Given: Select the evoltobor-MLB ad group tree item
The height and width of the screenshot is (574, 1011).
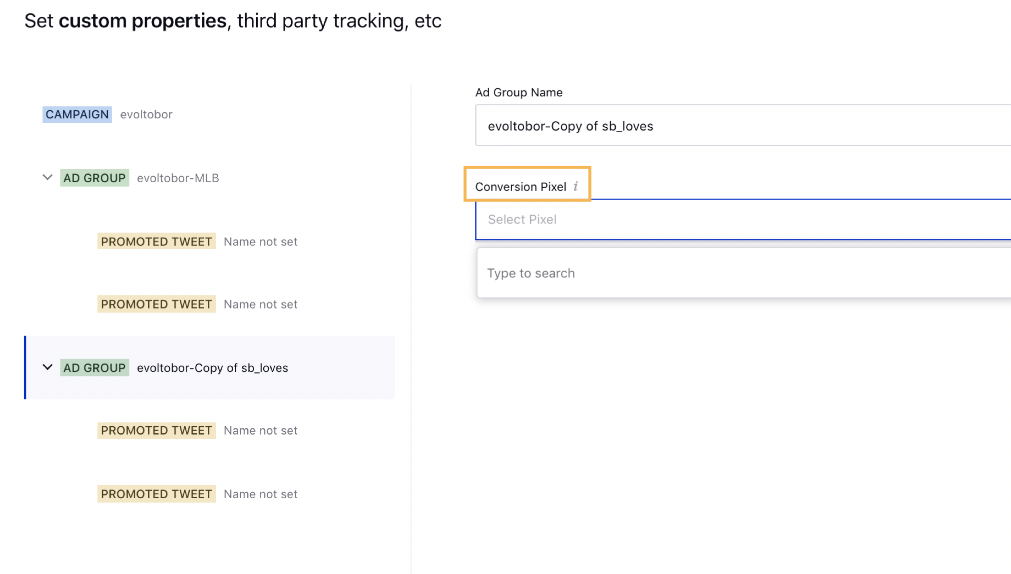Looking at the screenshot, I should 177,178.
